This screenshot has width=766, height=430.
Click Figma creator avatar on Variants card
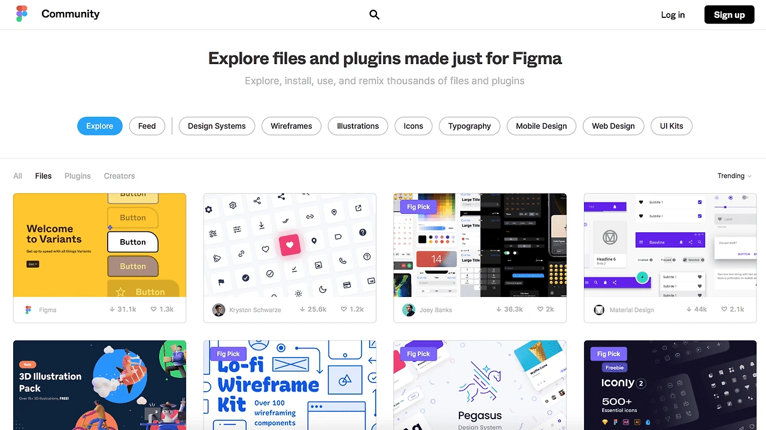[x=28, y=310]
